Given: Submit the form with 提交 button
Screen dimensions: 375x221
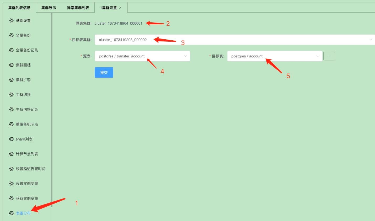Looking at the screenshot, I should coord(104,72).
